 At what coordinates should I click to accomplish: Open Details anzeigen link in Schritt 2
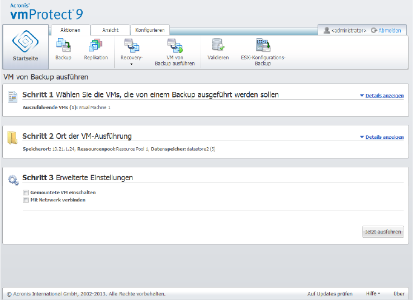pos(384,137)
